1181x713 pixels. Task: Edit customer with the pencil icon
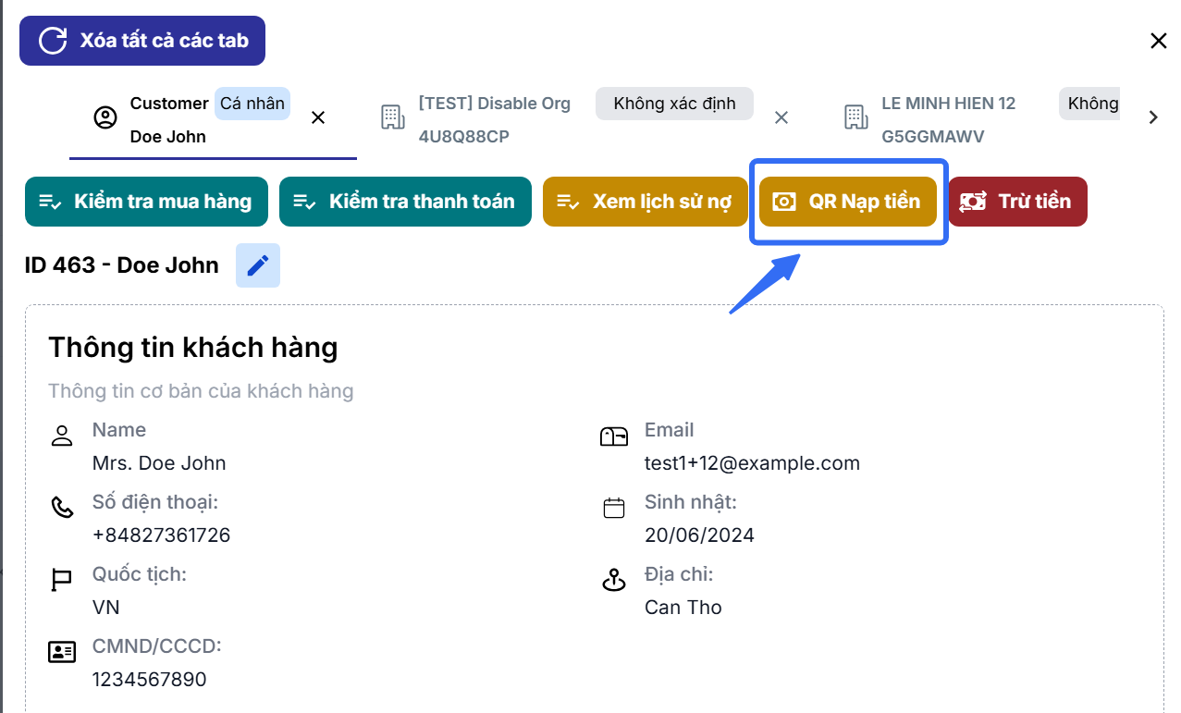click(258, 265)
